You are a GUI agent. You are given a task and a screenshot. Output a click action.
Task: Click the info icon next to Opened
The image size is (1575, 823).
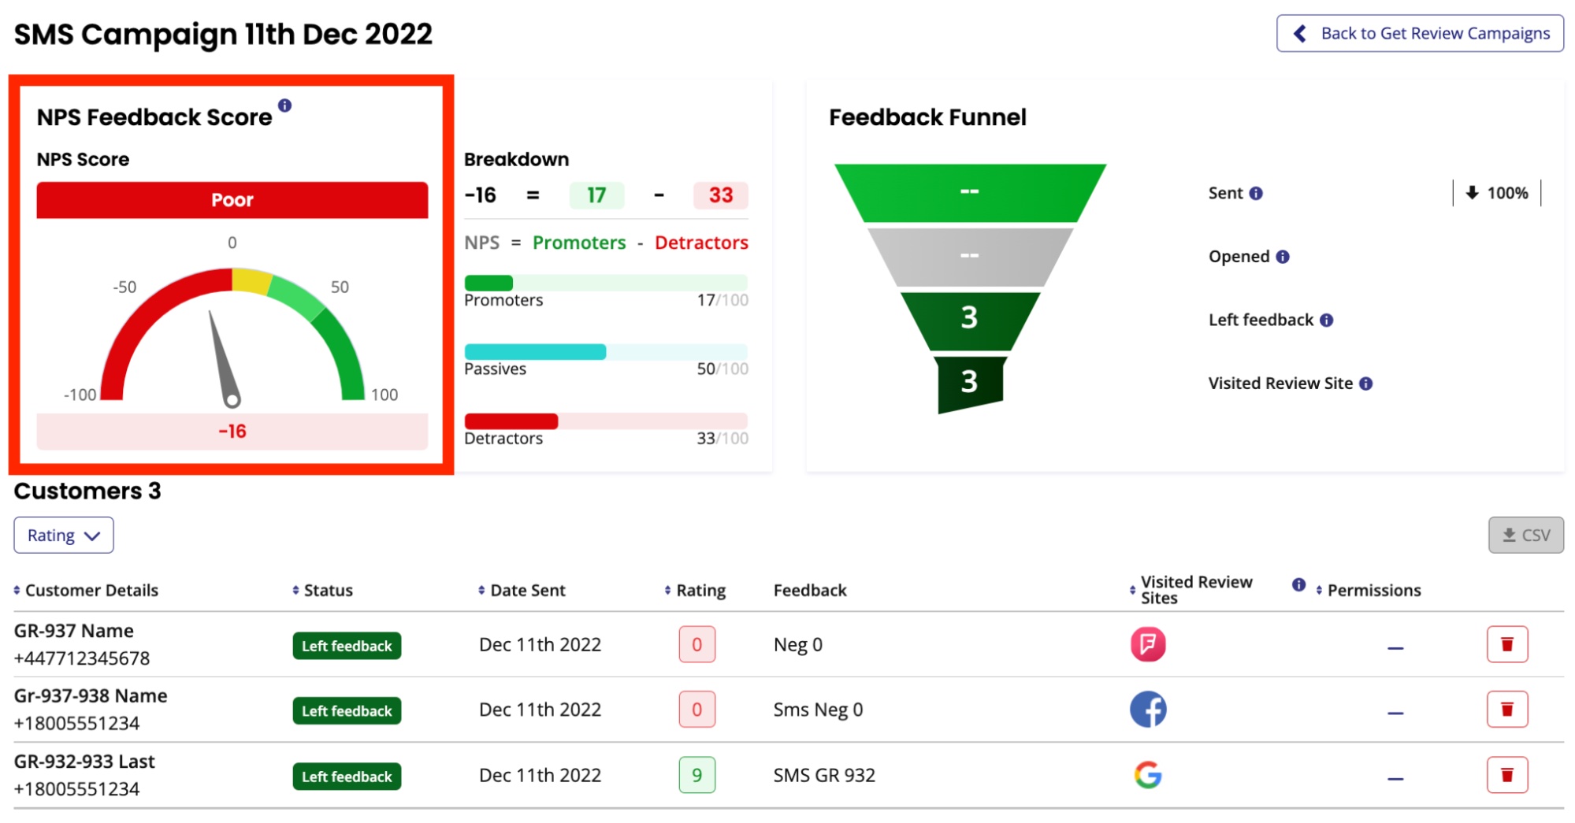click(1283, 257)
